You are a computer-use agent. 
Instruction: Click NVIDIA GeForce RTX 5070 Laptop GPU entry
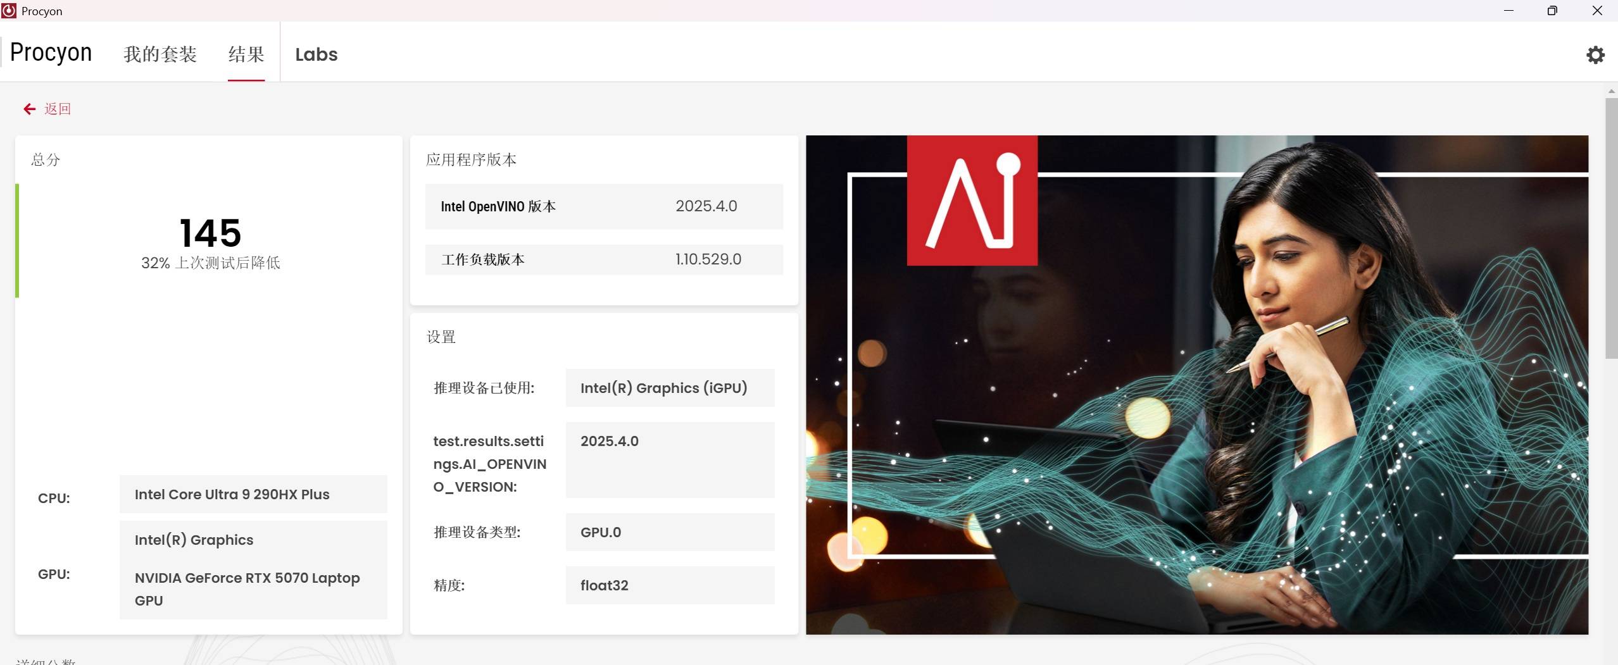coord(248,589)
